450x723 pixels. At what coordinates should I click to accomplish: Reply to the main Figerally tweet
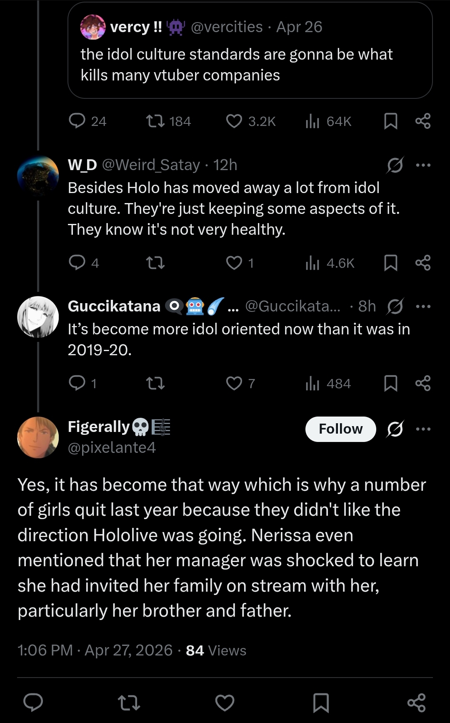tap(33, 703)
